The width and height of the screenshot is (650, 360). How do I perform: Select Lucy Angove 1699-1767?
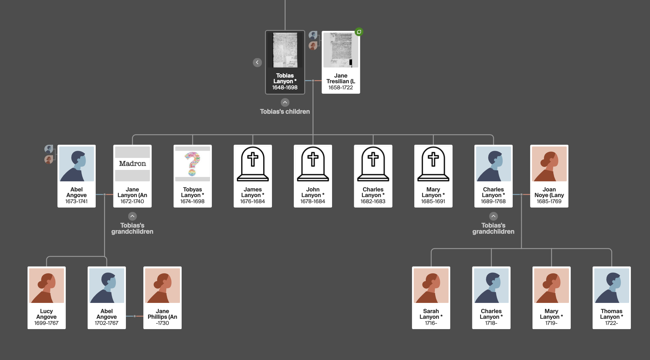[x=46, y=298]
